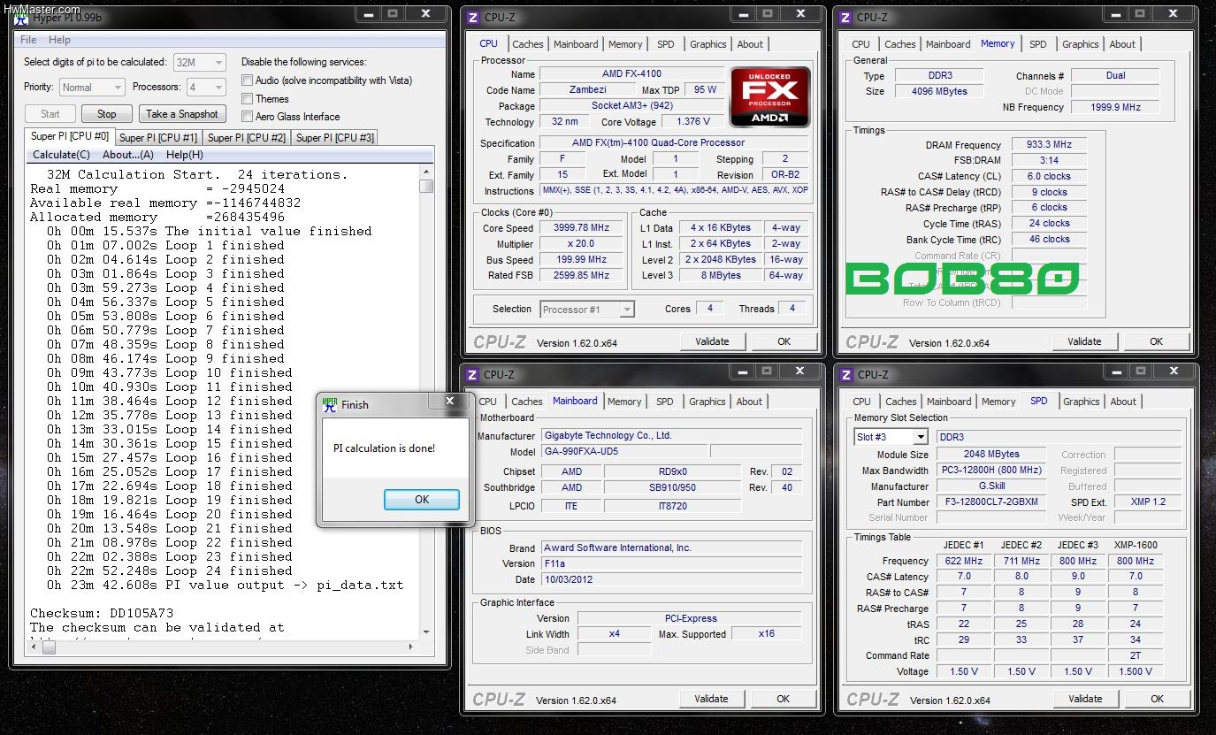Image resolution: width=1216 pixels, height=735 pixels.
Task: Click the CPU-Z icon in the Memory tab window title
Action: 845,17
